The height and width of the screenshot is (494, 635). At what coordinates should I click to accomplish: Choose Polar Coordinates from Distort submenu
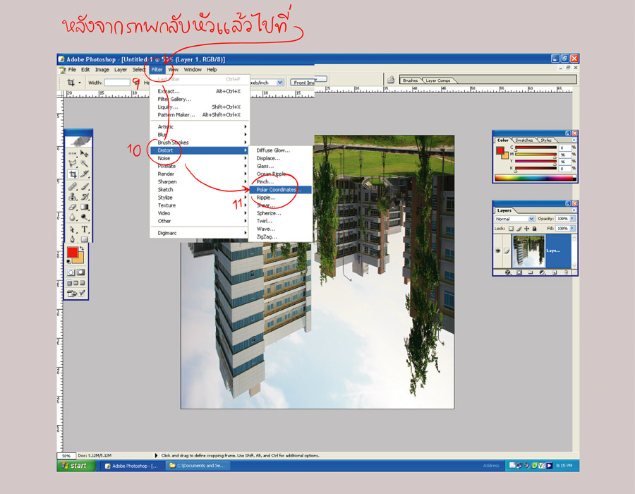(279, 190)
